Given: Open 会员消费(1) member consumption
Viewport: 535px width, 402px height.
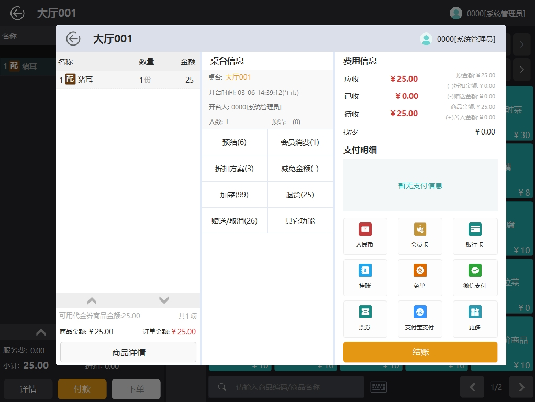Looking at the screenshot, I should [300, 142].
